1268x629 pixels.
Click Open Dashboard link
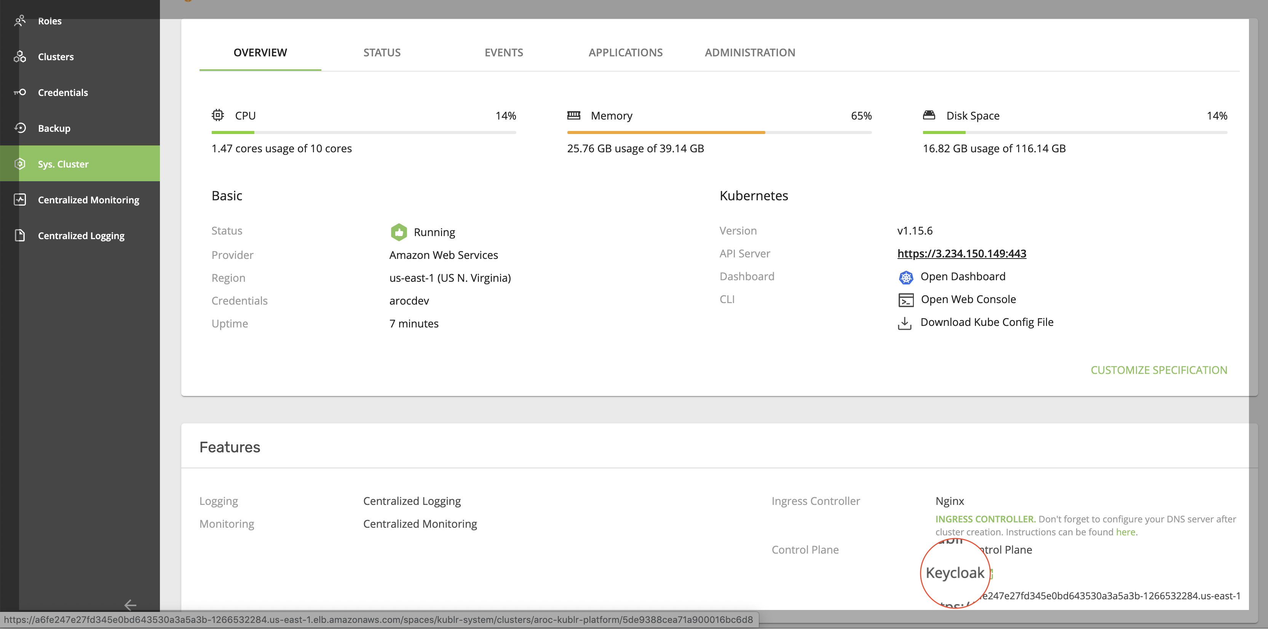point(963,276)
